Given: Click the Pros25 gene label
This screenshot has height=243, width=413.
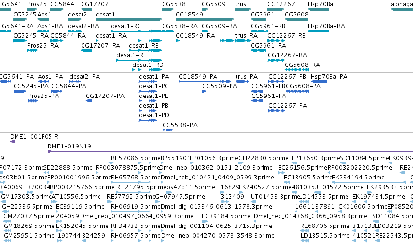Looking at the screenshot, I should (37, 4).
